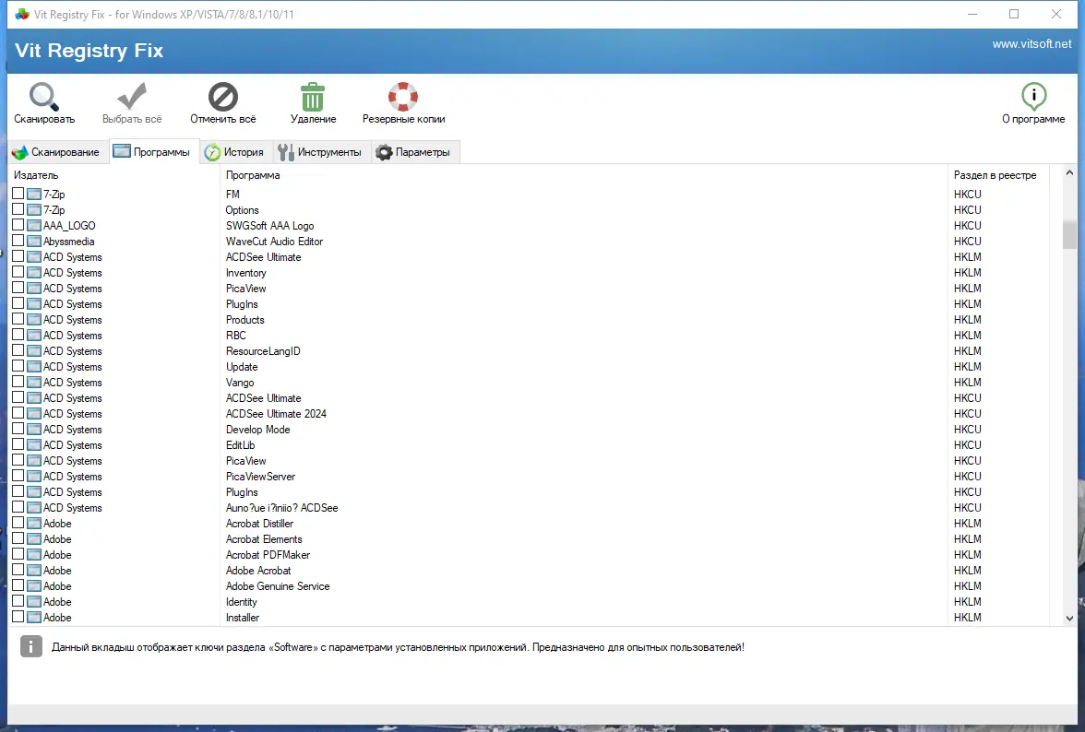Click the Отменить всё cancel icon
Screen dimensions: 1085x732
point(223,97)
